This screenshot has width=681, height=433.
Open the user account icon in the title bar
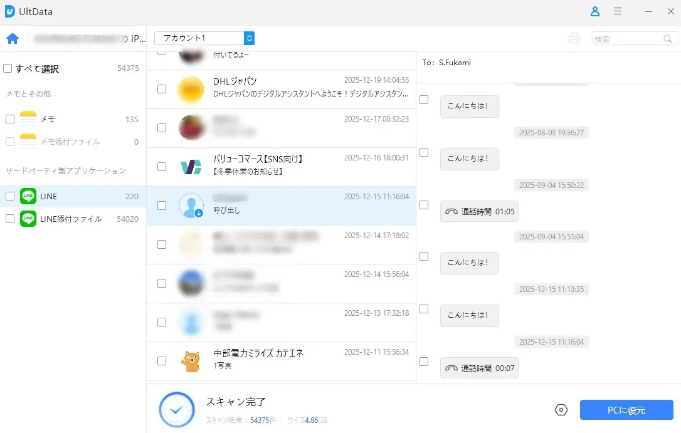pos(594,11)
